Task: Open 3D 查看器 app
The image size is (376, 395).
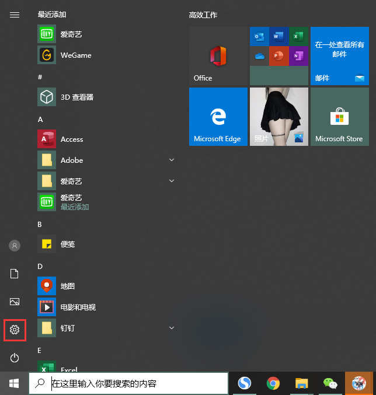Action: click(106, 97)
